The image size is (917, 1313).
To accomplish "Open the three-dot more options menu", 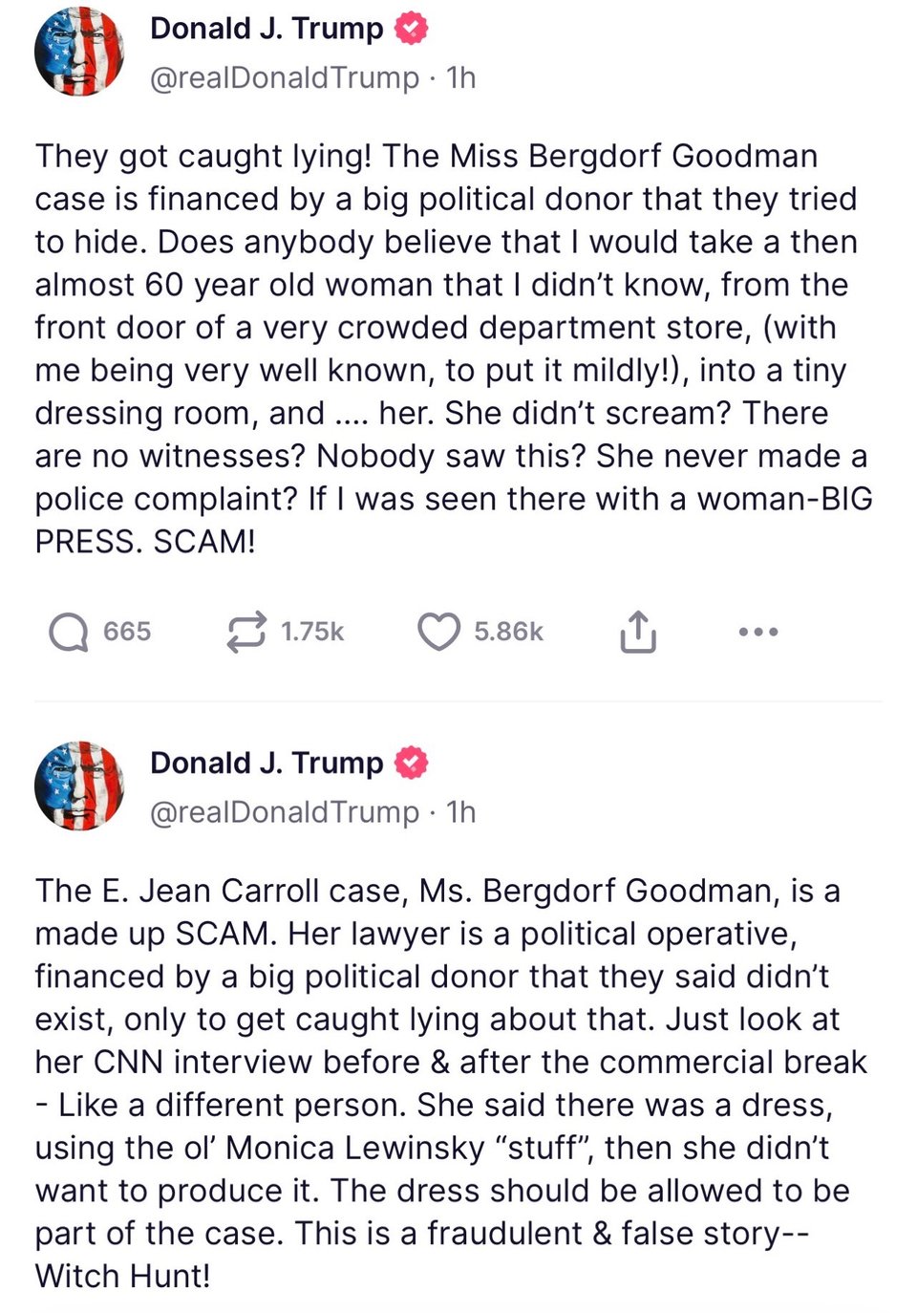I will [758, 632].
